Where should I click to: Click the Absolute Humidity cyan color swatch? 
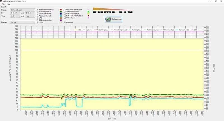(x=61, y=16)
